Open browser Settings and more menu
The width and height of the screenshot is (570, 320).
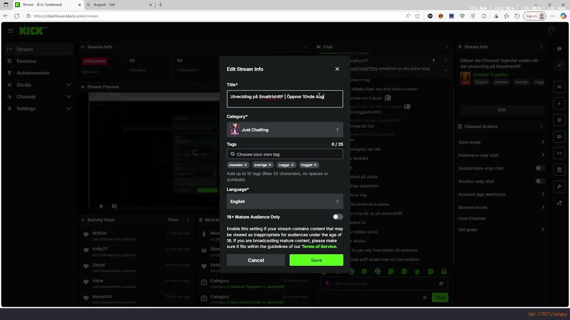pos(553,16)
